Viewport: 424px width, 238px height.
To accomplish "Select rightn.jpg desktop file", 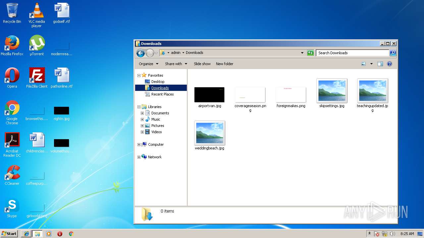I will 62,113.
